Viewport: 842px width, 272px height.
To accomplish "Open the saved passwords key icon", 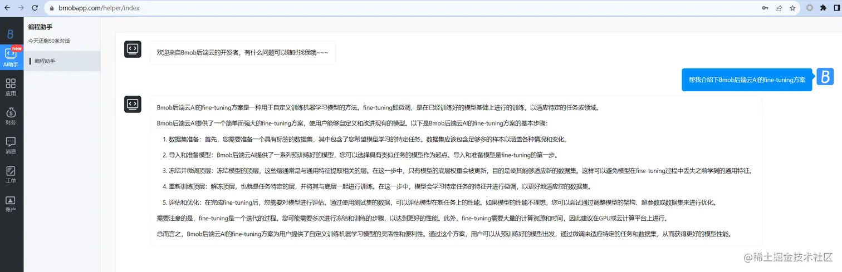I will click(x=766, y=8).
